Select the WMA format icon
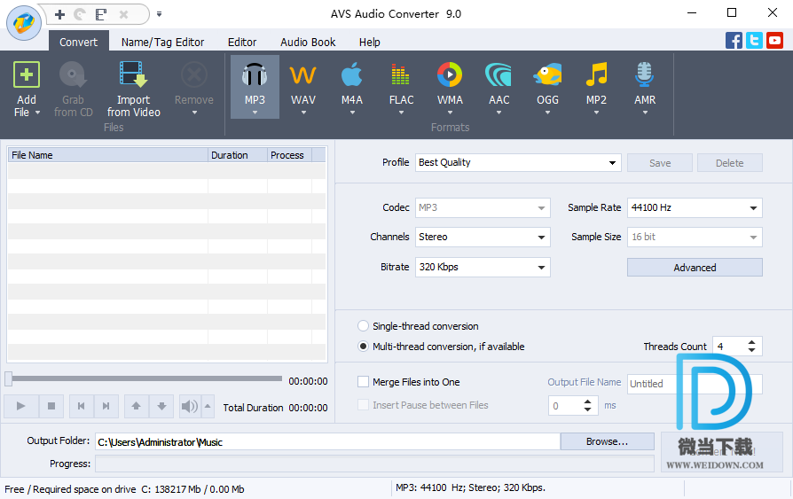Viewport: 793px width, 499px height. pos(450,74)
